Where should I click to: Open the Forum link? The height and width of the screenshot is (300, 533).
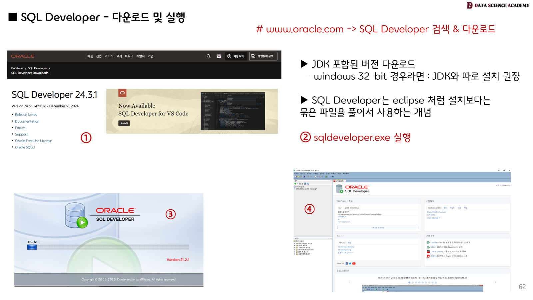tap(20, 128)
